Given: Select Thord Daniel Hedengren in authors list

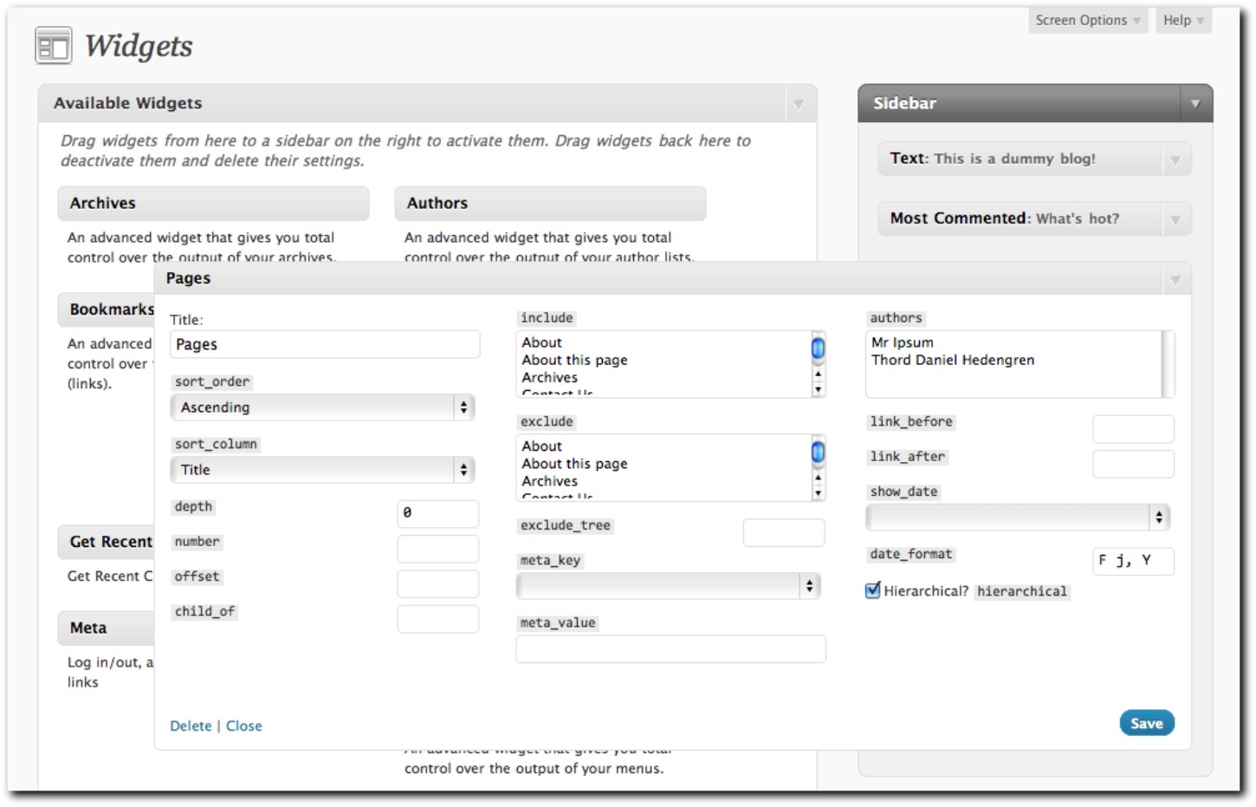Looking at the screenshot, I should pyautogui.click(x=953, y=360).
